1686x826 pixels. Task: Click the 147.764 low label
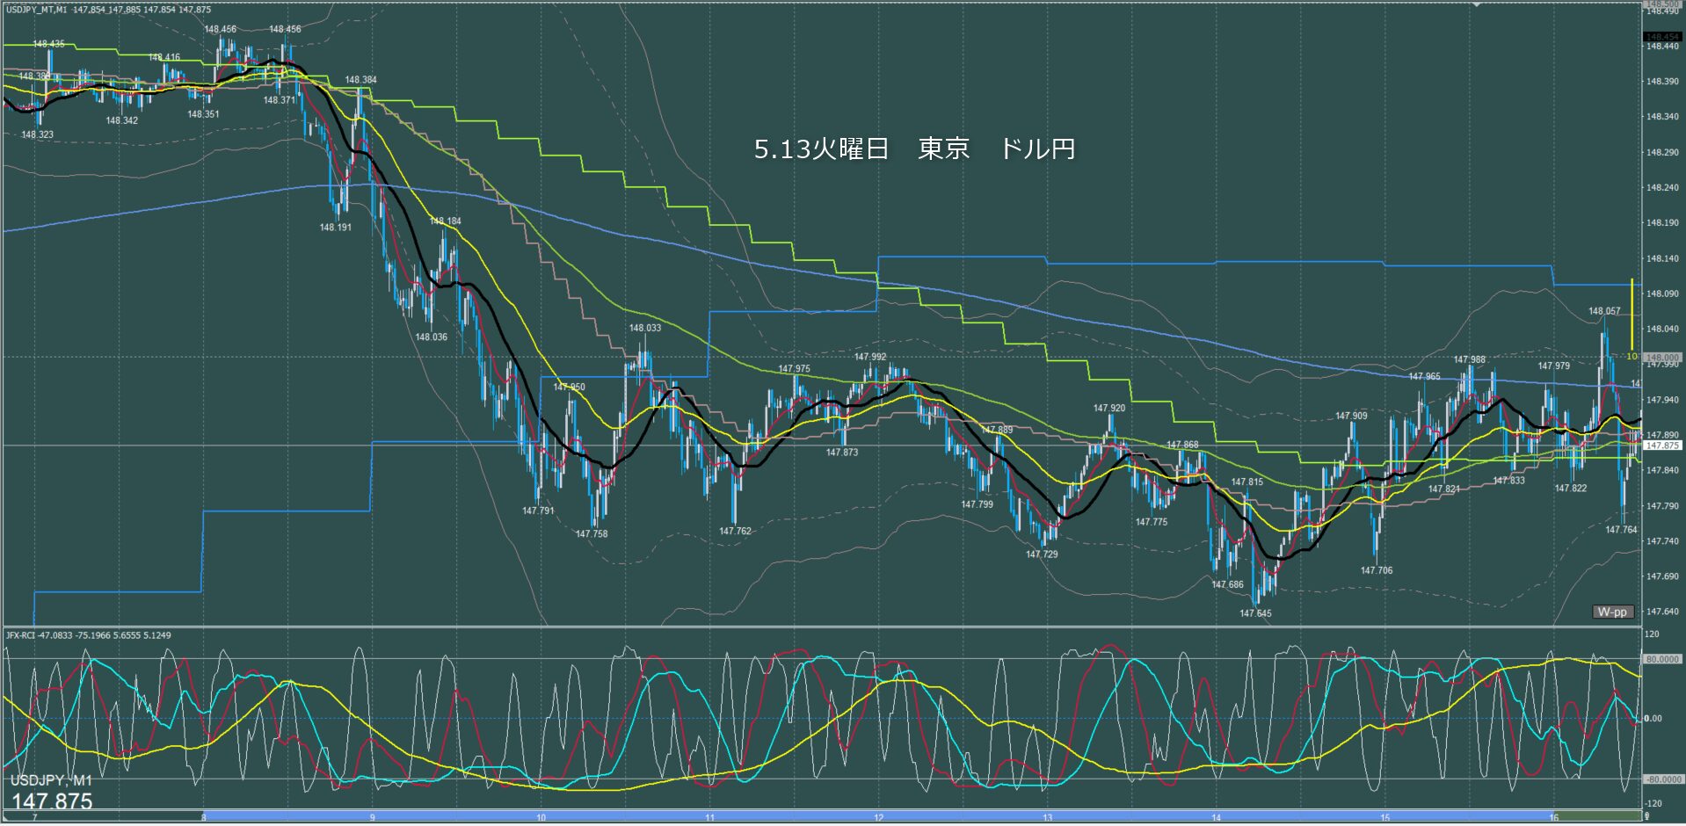[x=1622, y=531]
